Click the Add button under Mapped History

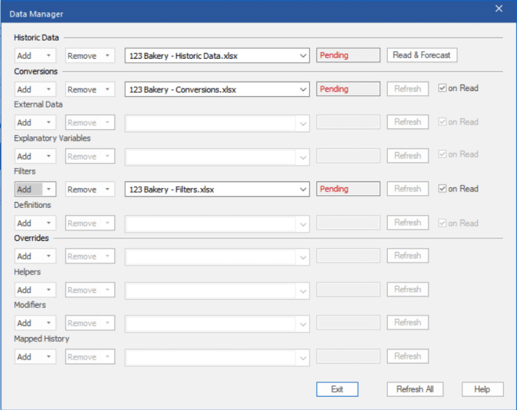[x=26, y=356]
